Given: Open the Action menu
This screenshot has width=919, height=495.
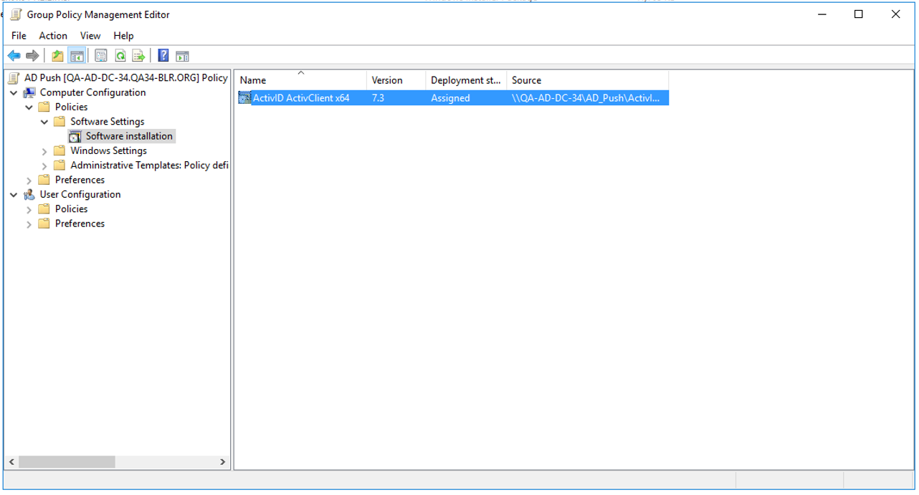Looking at the screenshot, I should (52, 35).
